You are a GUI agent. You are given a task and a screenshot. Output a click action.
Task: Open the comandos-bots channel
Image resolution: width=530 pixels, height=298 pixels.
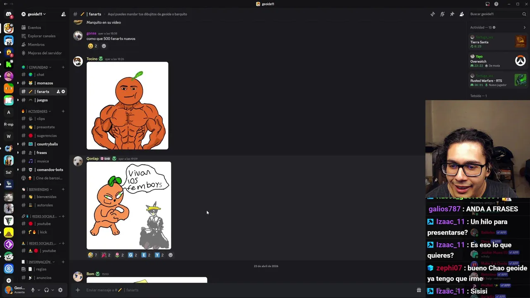coord(43,170)
